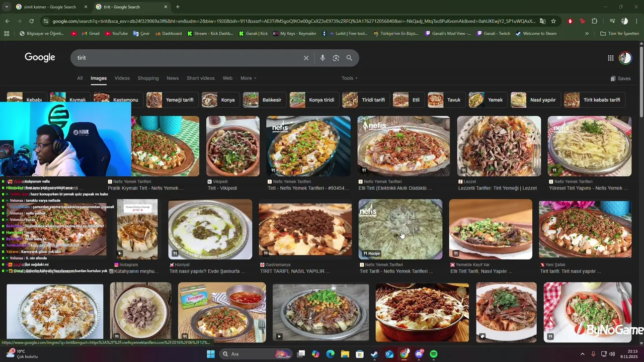
Task: Launch Copilot from the taskbar
Action: tap(315, 354)
